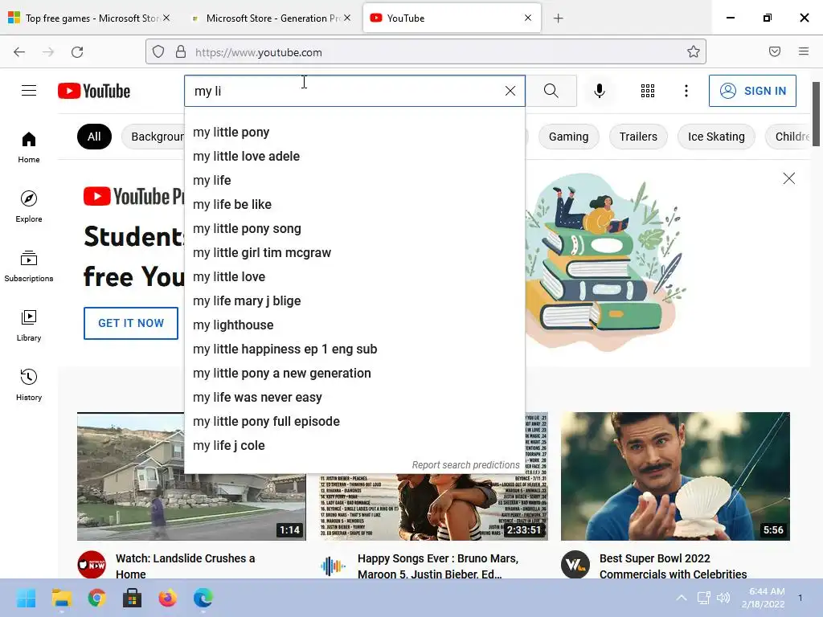Open Library in the sidebar
Image resolution: width=823 pixels, height=617 pixels.
(29, 325)
